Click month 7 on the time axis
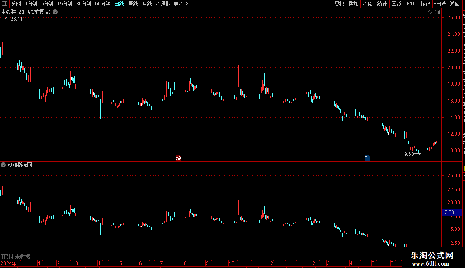This screenshot has height=268, width=465. click(161, 263)
